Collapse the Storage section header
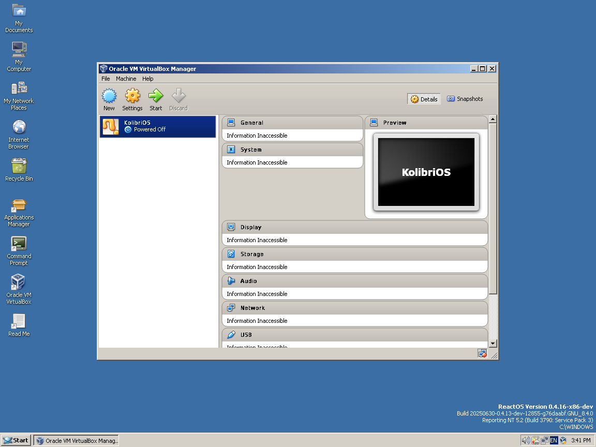This screenshot has width=596, height=447. (354, 255)
